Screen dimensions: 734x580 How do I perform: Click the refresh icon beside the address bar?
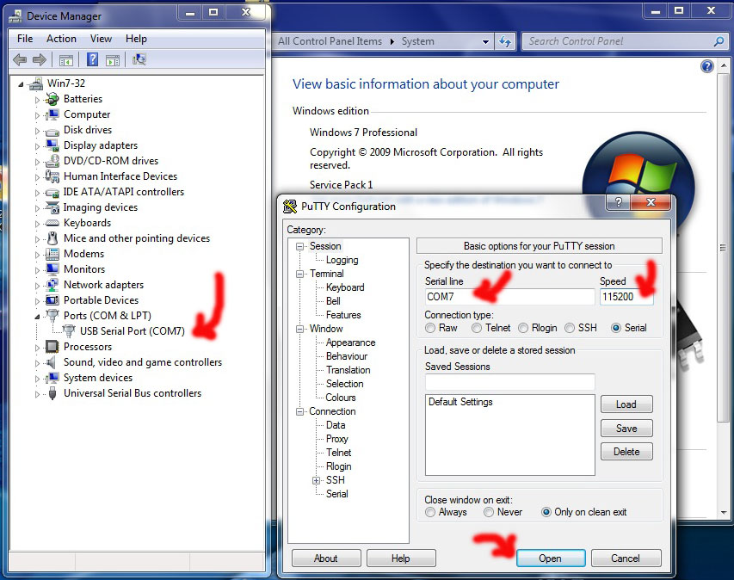(504, 41)
